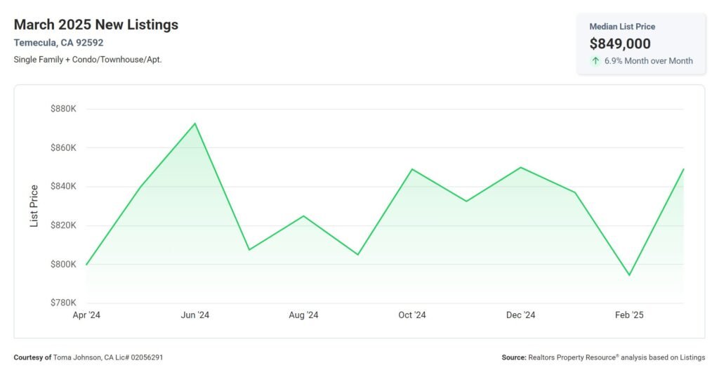Viewport: 719px width, 377px height.
Task: Click the $880K y-axis label
Action: [x=63, y=109]
